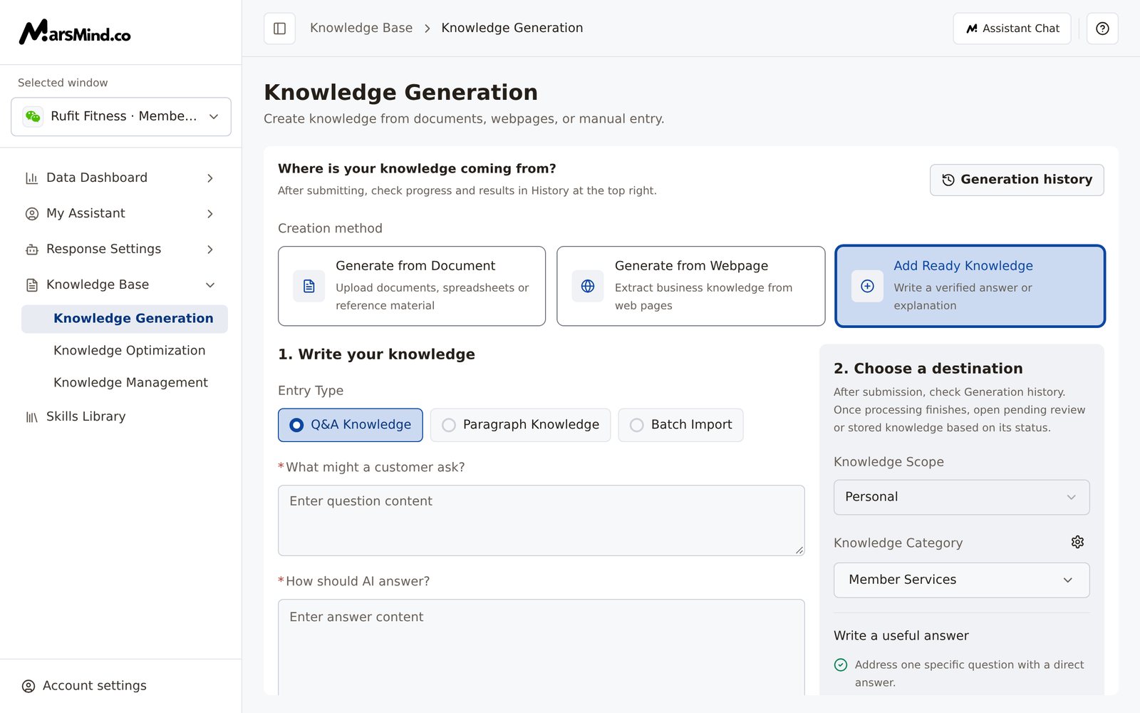Click the 'Selected window' label
Image resolution: width=1140 pixels, height=713 pixels.
63,83
